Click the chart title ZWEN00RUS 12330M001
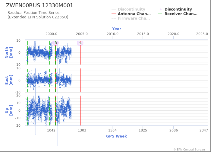This screenshot has height=152, width=211. 39,5
